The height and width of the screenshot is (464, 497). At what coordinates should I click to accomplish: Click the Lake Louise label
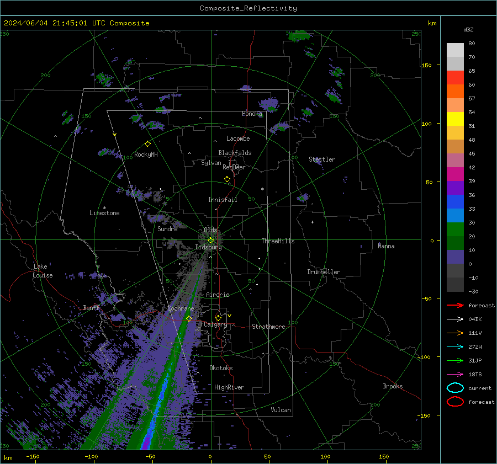click(43, 271)
